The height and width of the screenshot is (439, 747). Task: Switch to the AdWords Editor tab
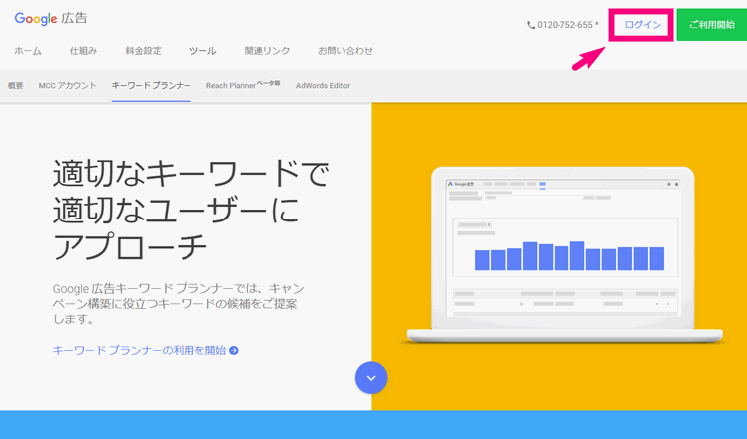(x=323, y=86)
